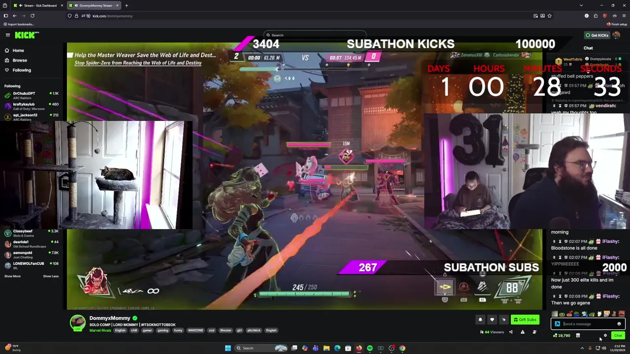Open a new browser tab
The width and height of the screenshot is (630, 354).
pos(126,5)
